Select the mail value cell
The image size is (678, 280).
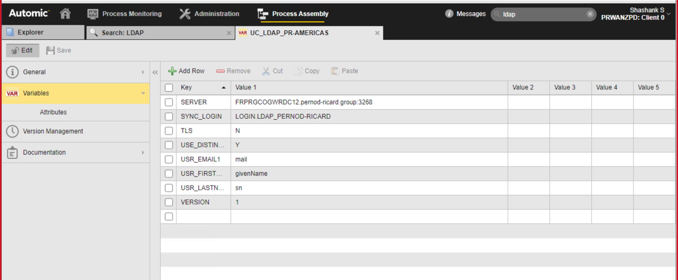click(369, 159)
